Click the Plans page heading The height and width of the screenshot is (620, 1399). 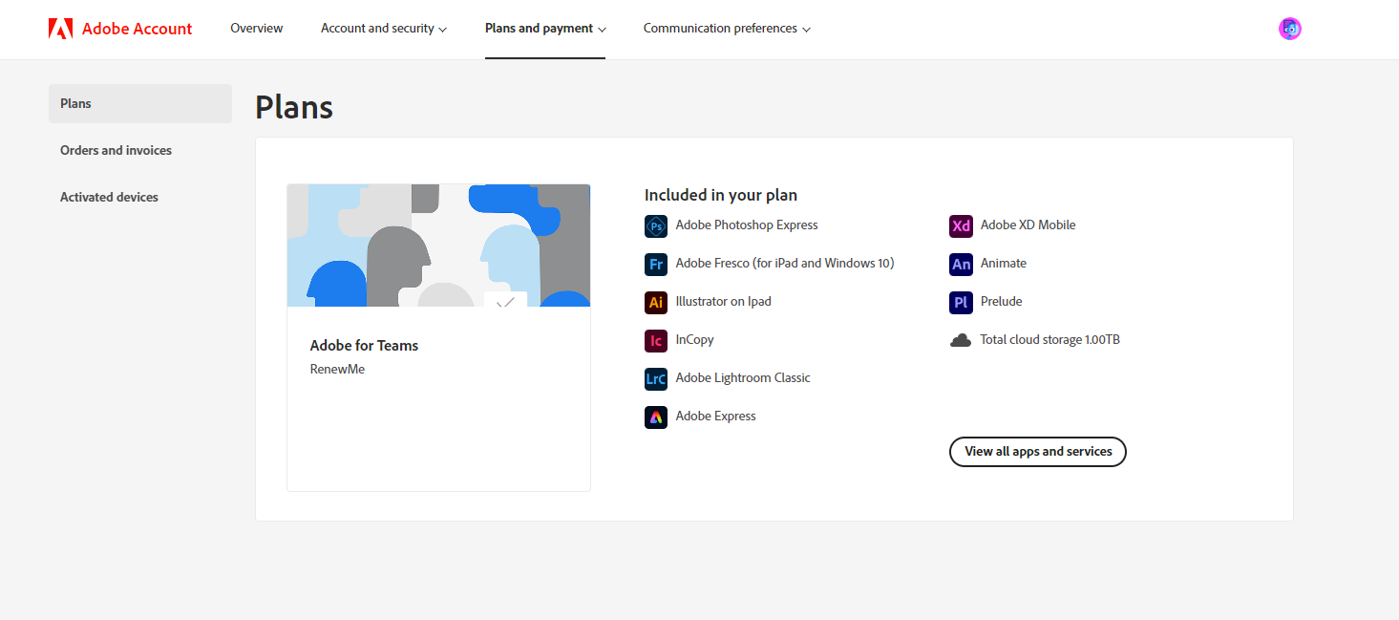click(x=294, y=107)
